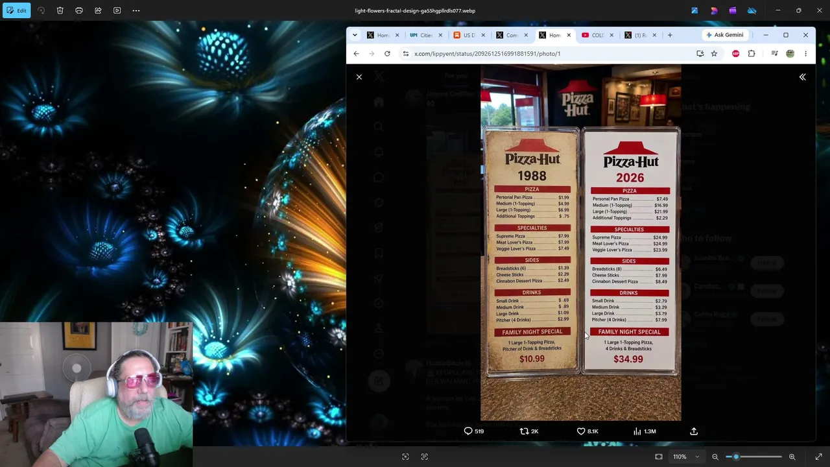Open the purple app icon in title bar

pyautogui.click(x=733, y=10)
